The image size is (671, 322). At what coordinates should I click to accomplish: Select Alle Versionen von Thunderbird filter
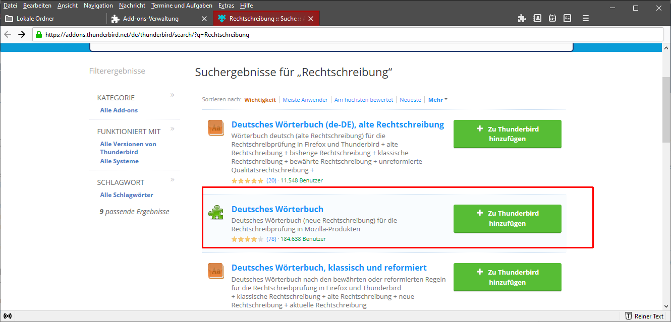[x=128, y=148]
